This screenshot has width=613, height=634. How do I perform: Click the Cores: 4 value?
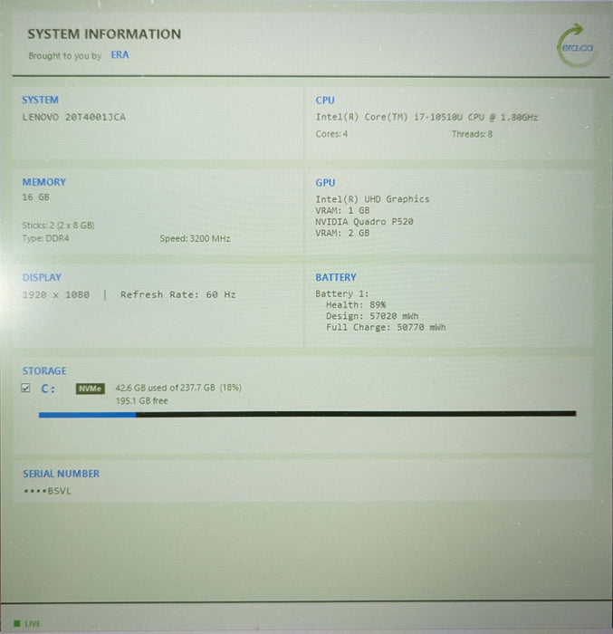(331, 134)
